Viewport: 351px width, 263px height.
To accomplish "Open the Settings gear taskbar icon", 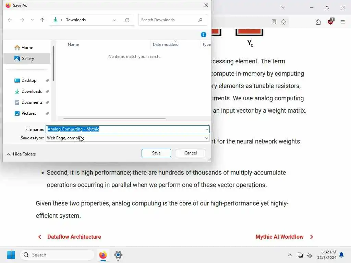I will click(118, 255).
